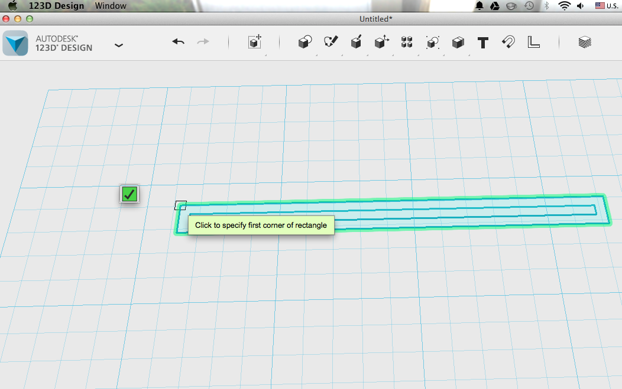Open the notifications bell in menu bar
Viewport: 622px width, 389px height.
[479, 5]
